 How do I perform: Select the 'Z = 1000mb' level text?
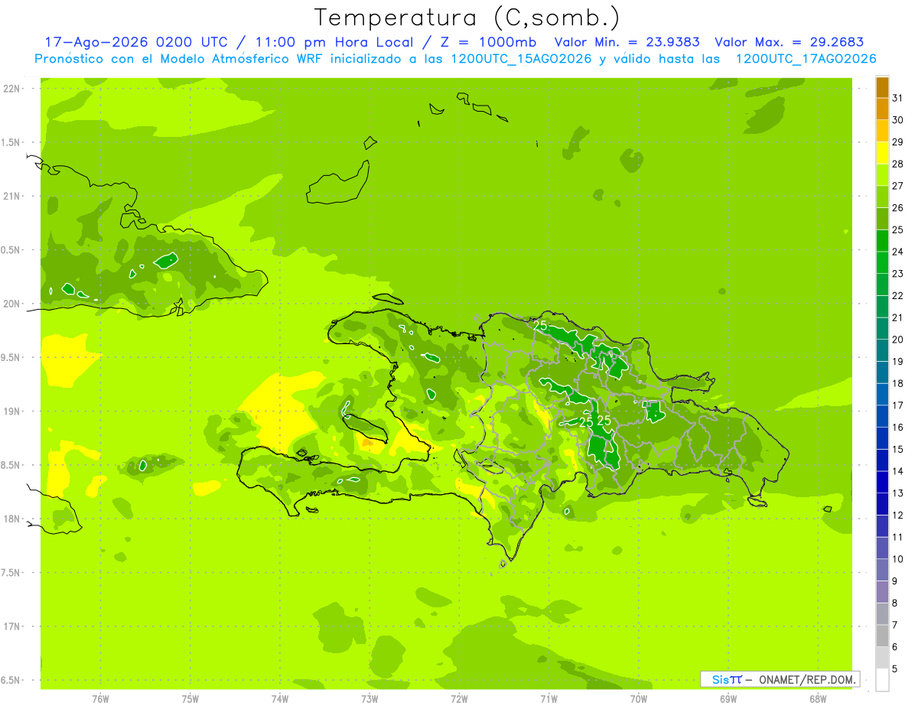tap(490, 43)
